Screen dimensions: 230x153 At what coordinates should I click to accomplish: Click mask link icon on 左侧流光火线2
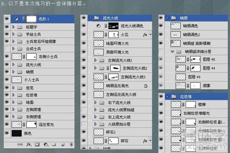pyautogui.click(x=108, y=68)
